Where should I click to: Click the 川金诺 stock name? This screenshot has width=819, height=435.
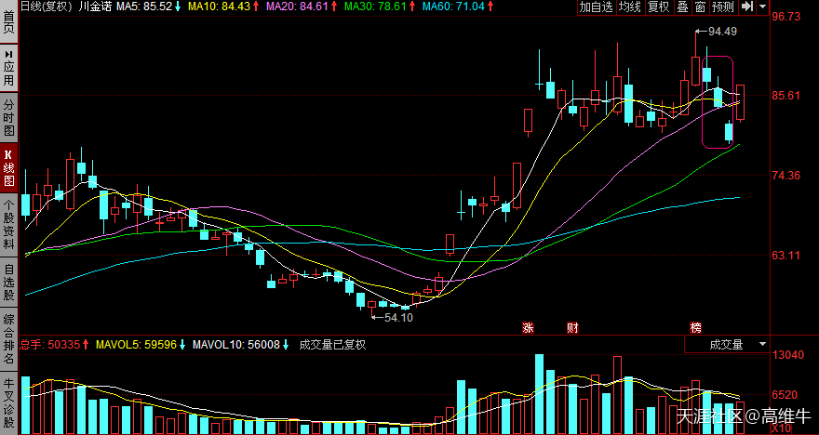(x=95, y=7)
